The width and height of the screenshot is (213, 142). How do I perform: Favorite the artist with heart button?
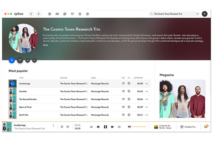tap(20, 60)
